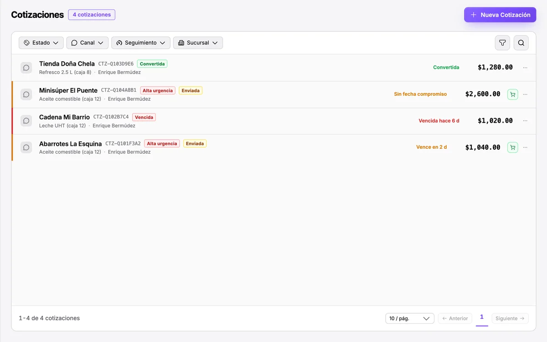The height and width of the screenshot is (342, 547).
Task: Click the $1,020.00 amount
Action: 495,121
